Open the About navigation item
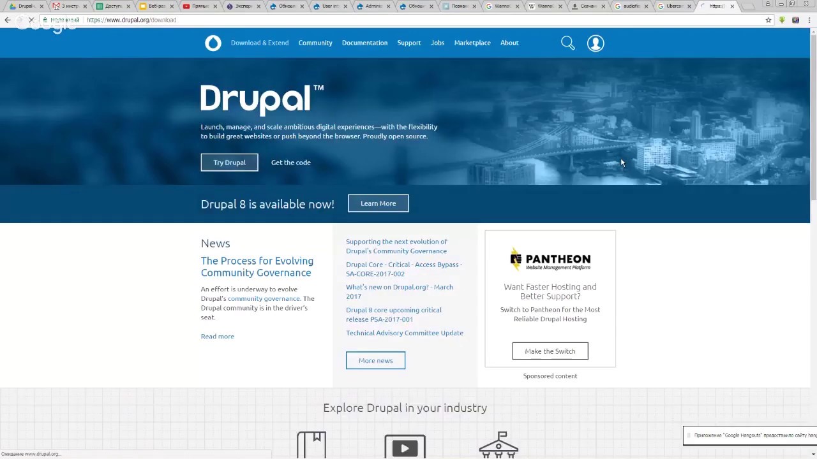The width and height of the screenshot is (817, 459). click(x=509, y=43)
